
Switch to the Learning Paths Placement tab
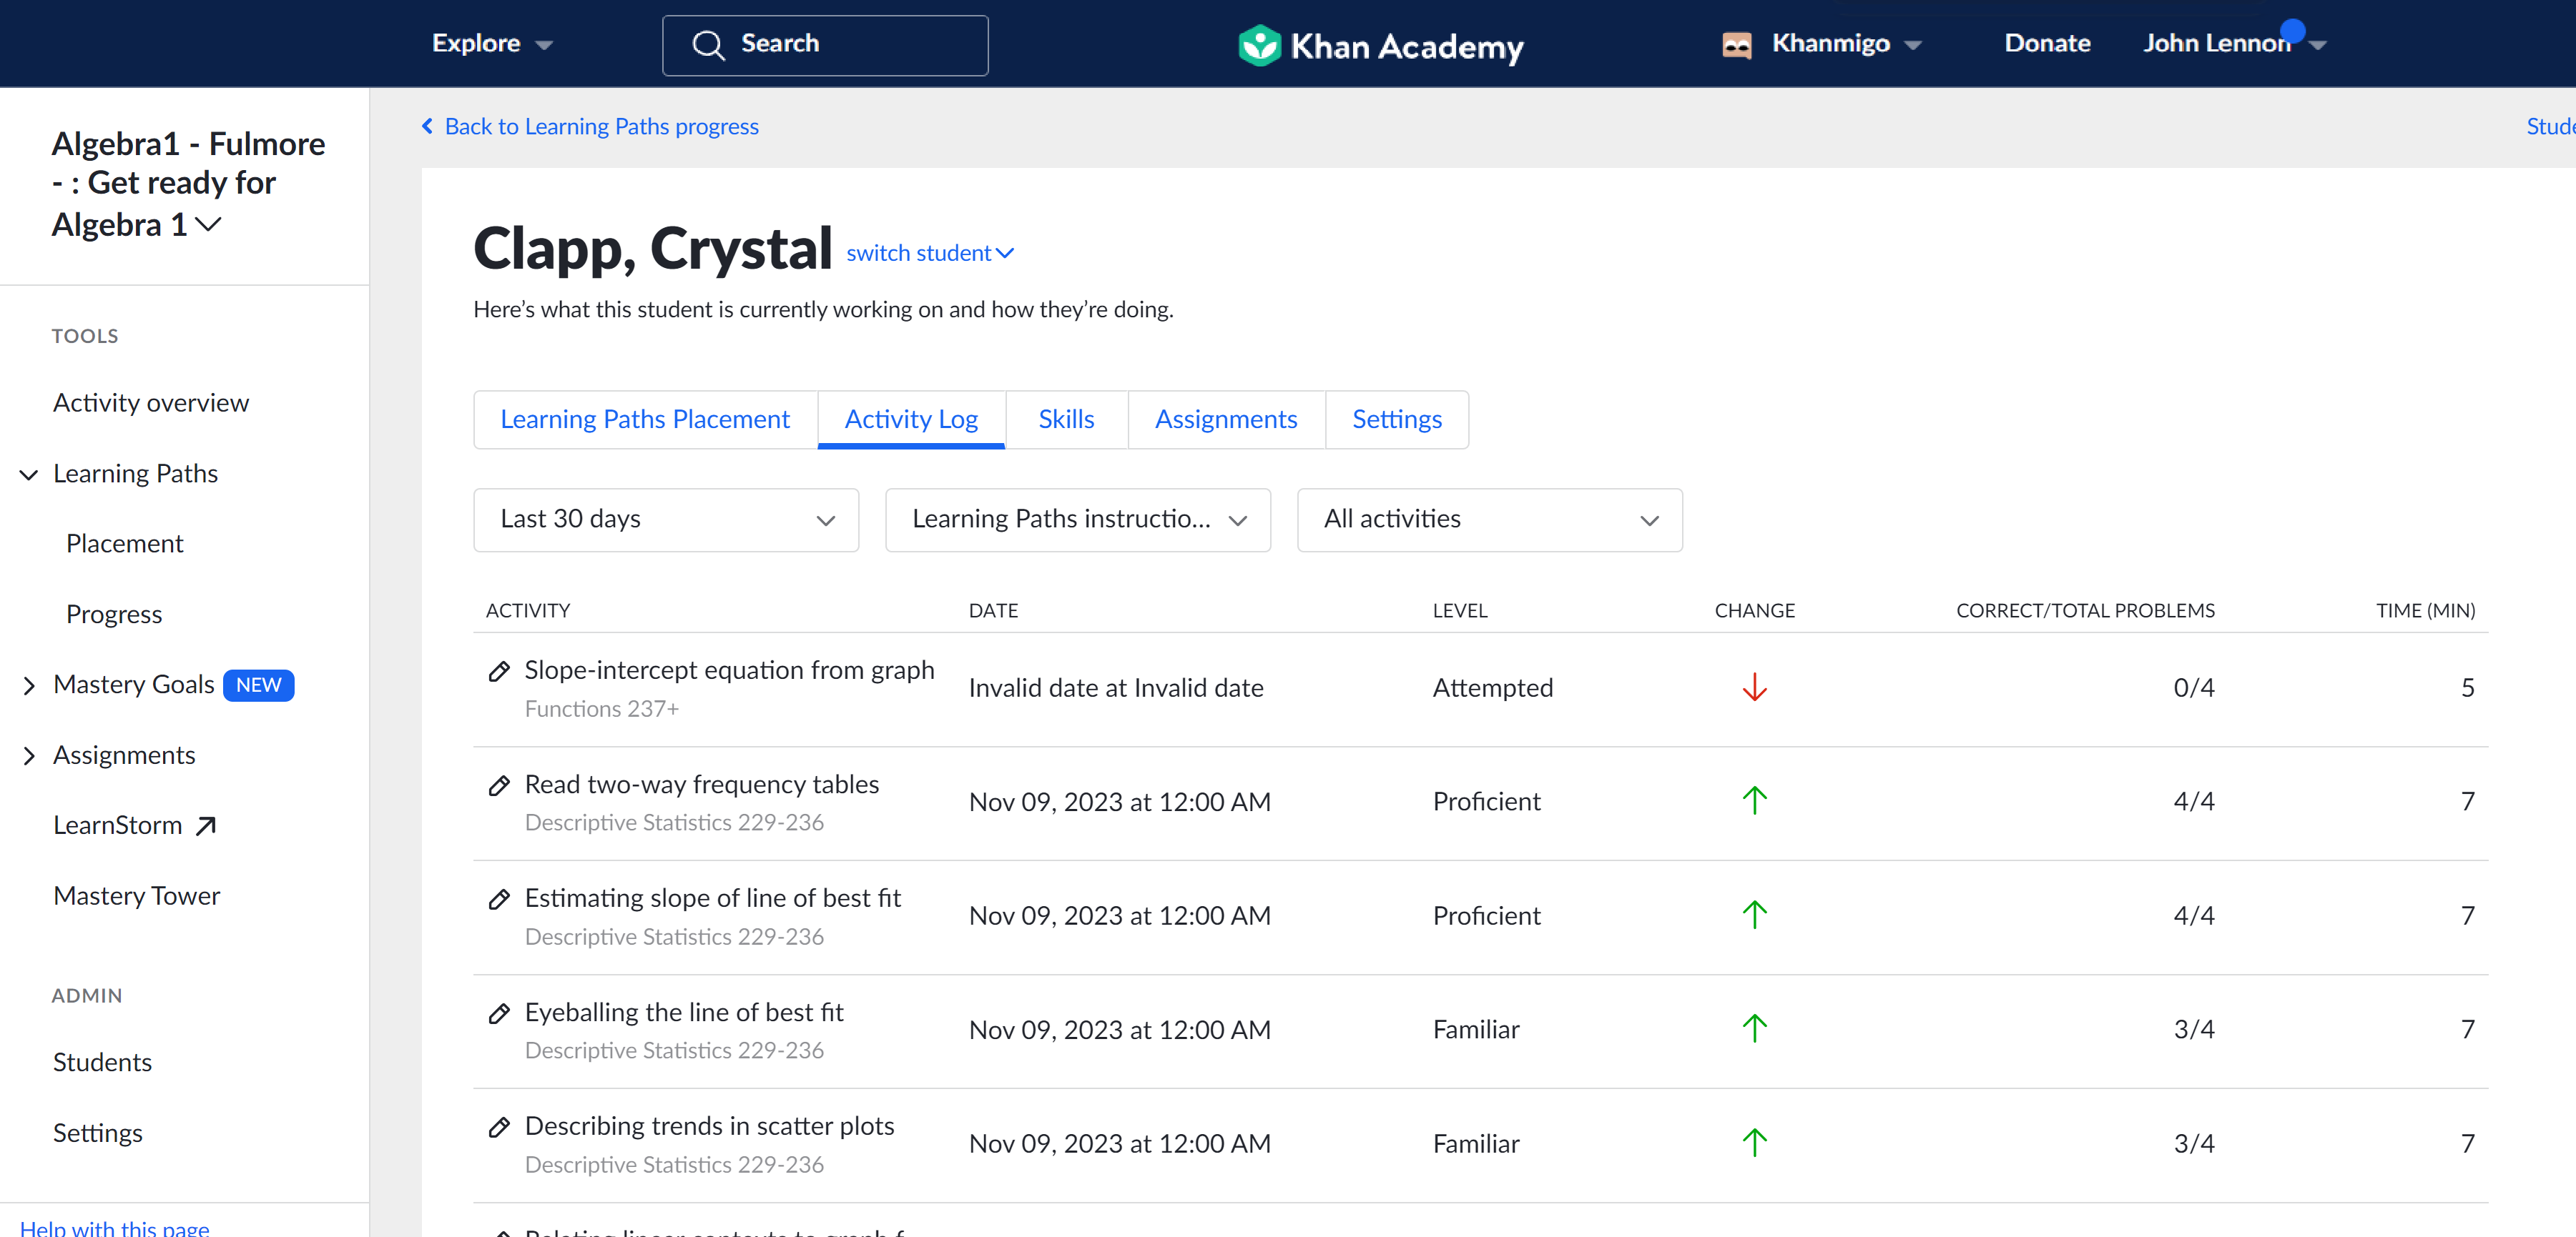pyautogui.click(x=645, y=419)
